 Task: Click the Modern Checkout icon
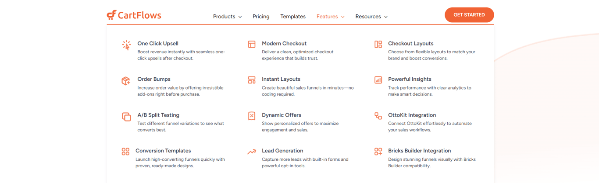252,44
